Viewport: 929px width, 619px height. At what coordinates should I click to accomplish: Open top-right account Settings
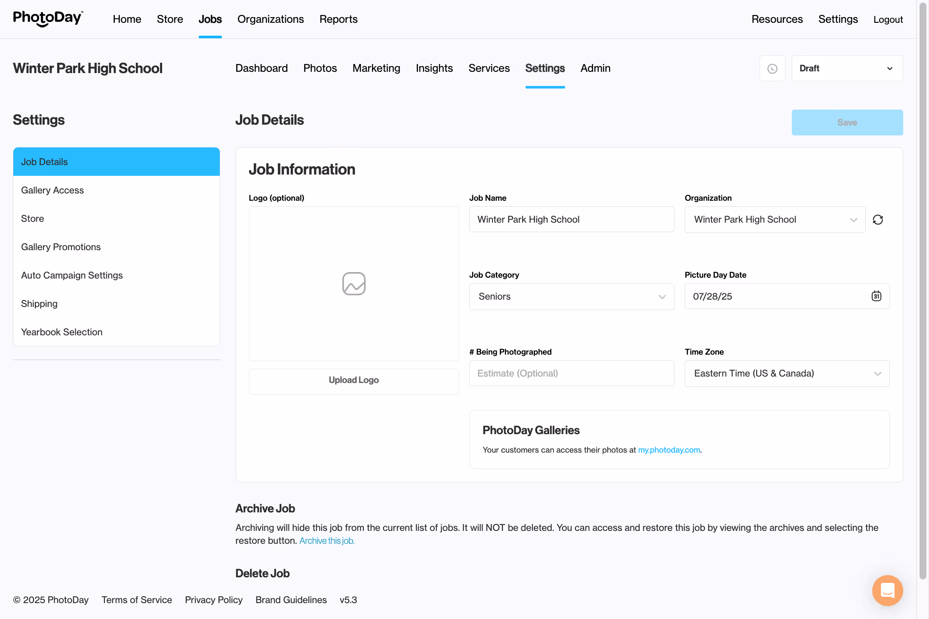[x=838, y=19]
